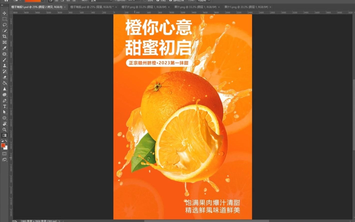
Task: Select the Paint Bucket tool
Action: (x=4, y=83)
